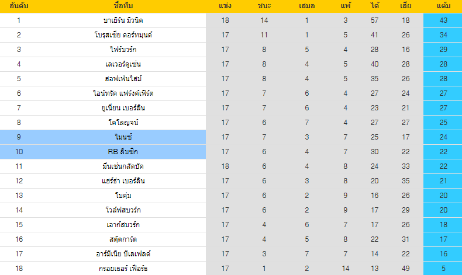The height and width of the screenshot is (275, 462).
Task: Click the highlighted RB ลีบซิก row
Action: click(231, 152)
